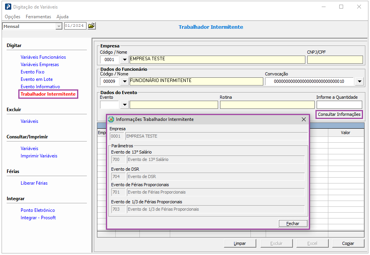The image size is (370, 255).
Task: Open Liberar Férias link
Action: [x=34, y=183]
